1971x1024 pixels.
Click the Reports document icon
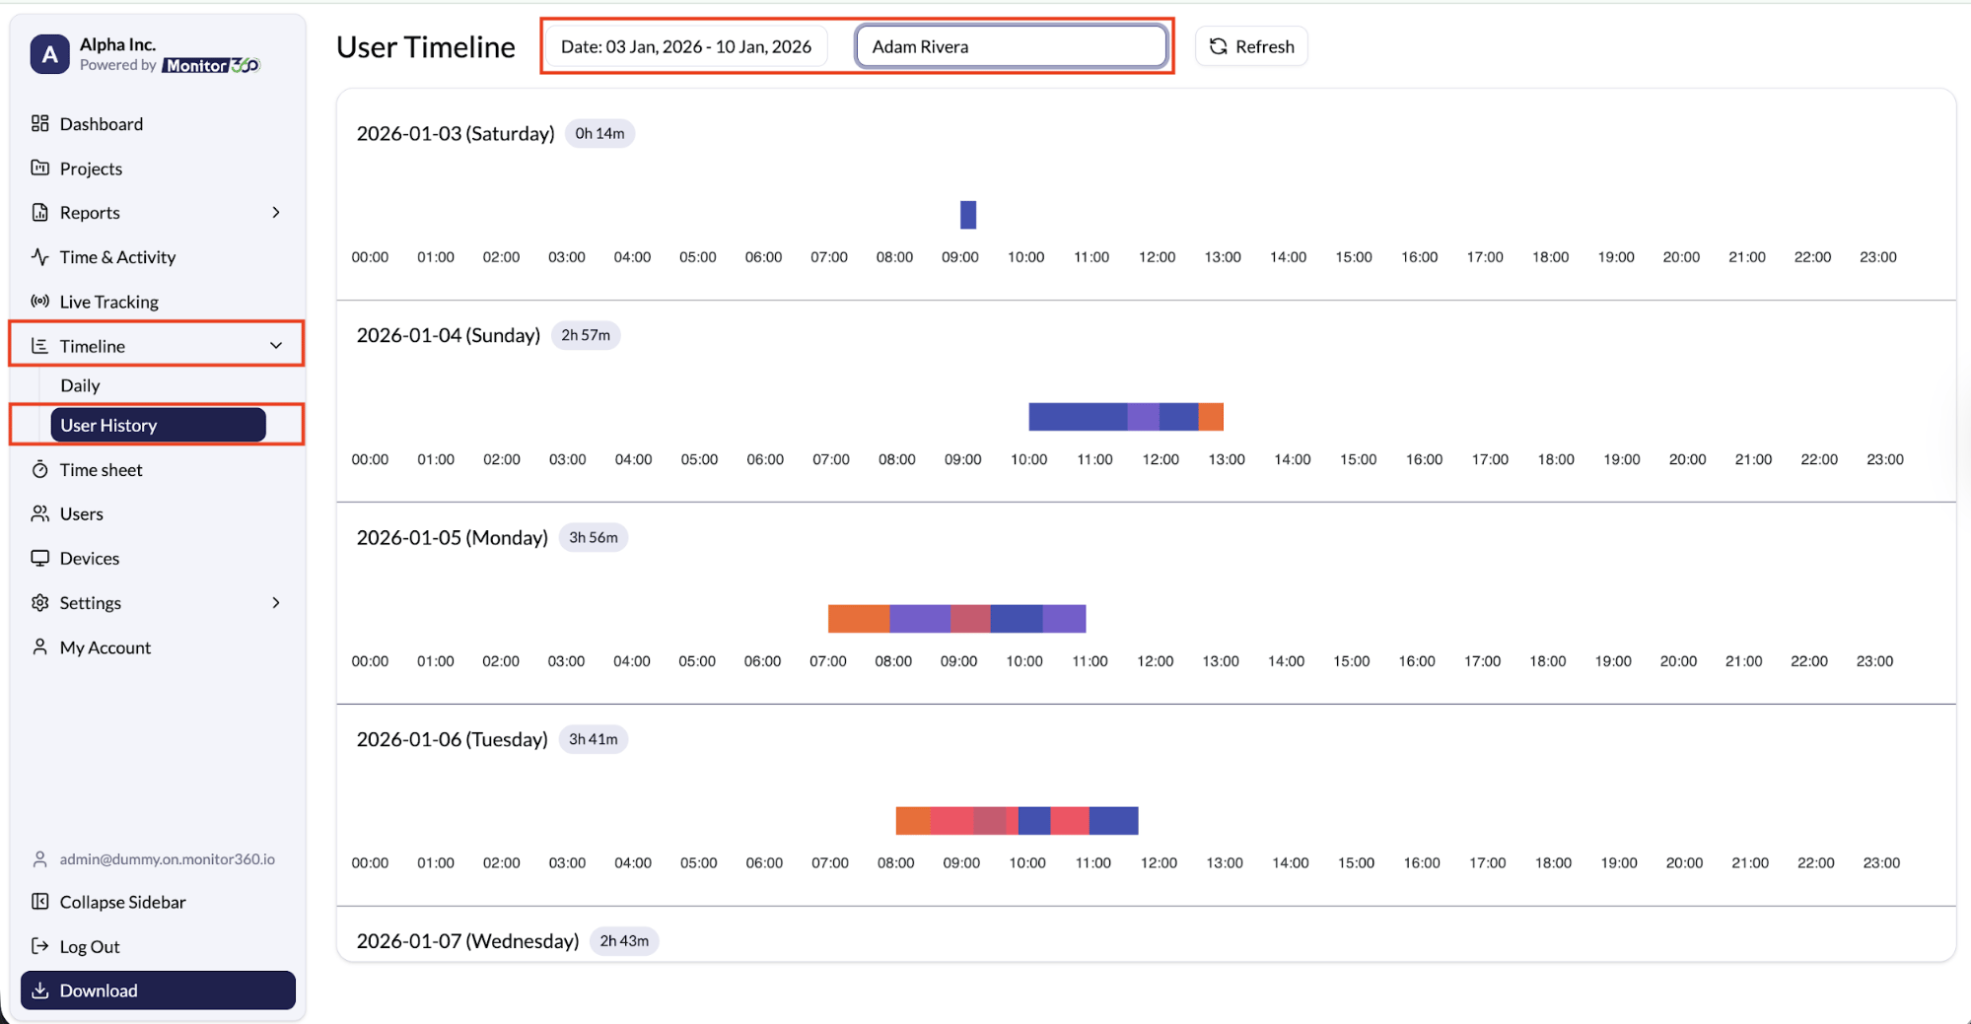39,212
